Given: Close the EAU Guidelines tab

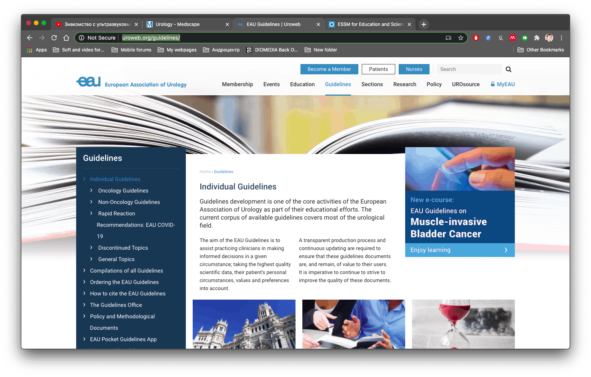Looking at the screenshot, I should click(318, 24).
